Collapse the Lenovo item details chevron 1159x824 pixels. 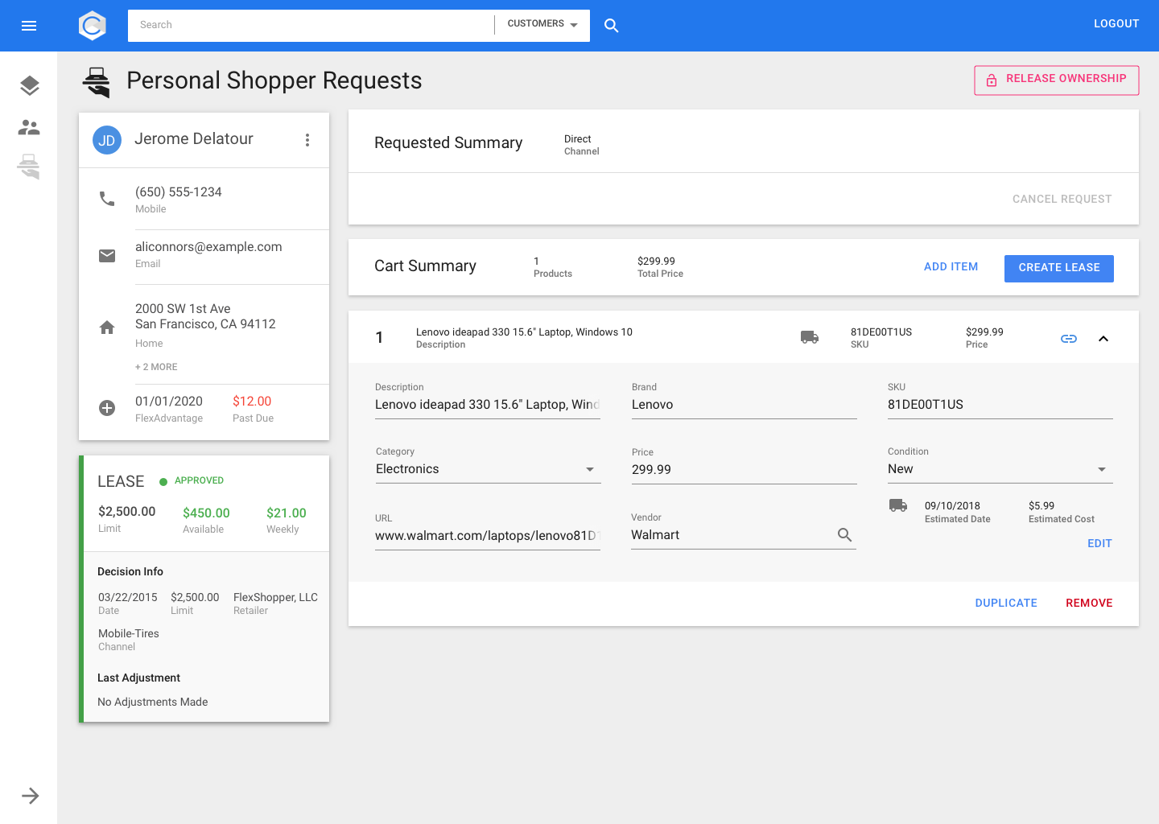coord(1103,339)
